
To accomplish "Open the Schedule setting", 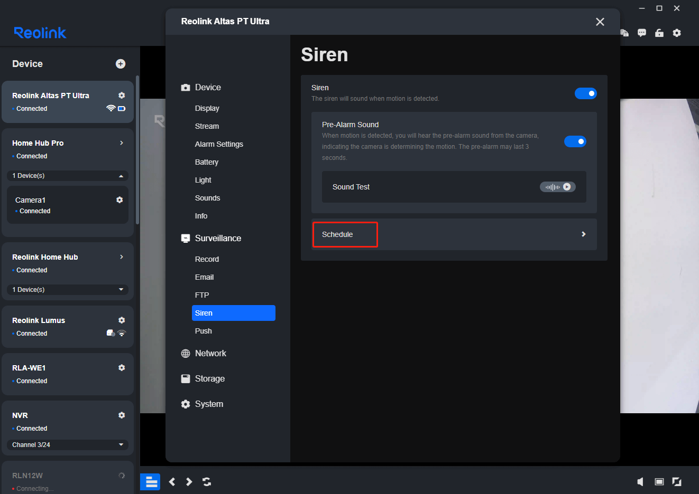I will pos(454,234).
